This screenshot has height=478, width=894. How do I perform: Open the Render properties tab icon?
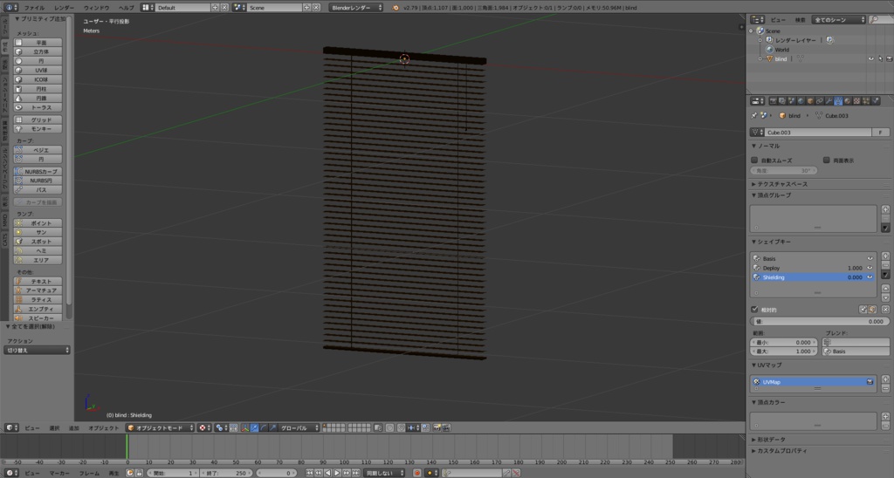[x=774, y=101]
